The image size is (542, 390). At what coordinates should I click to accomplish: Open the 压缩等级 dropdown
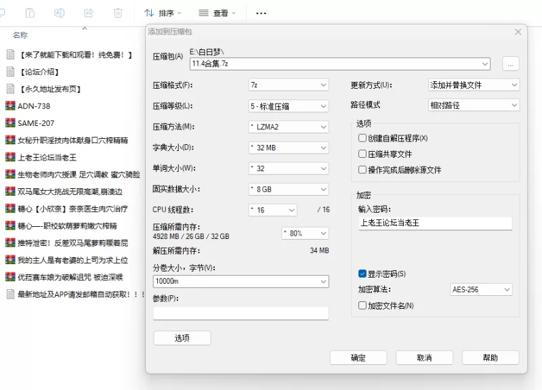click(x=288, y=106)
